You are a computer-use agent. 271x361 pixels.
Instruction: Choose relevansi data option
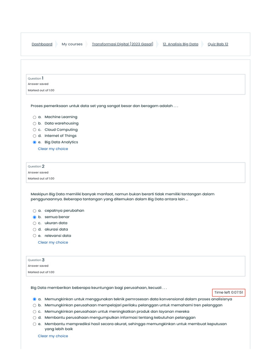point(35,236)
